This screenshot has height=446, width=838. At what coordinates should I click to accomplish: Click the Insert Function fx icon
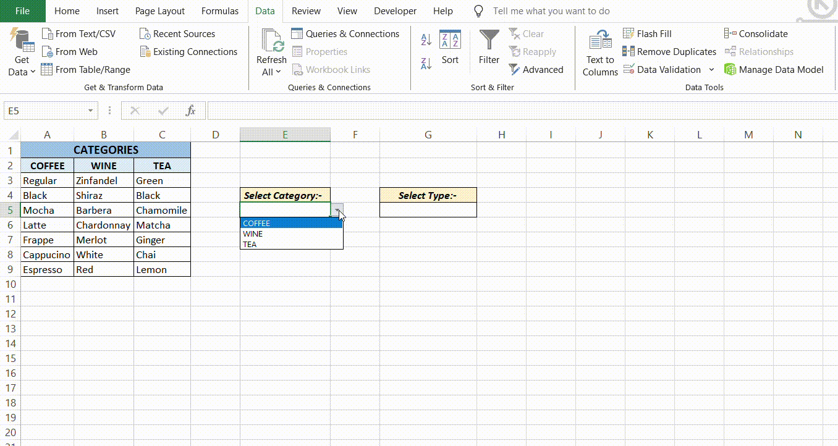[191, 111]
